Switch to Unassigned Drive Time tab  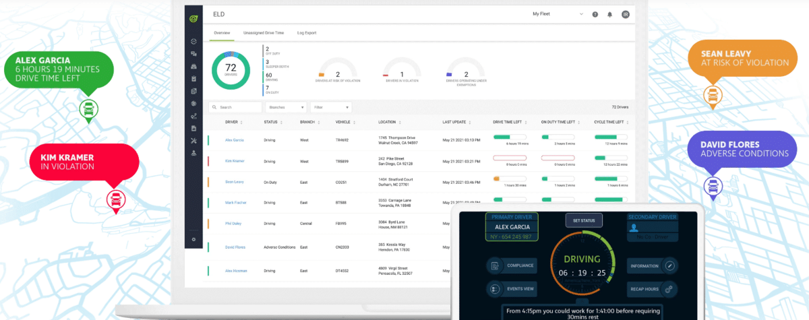[264, 32]
